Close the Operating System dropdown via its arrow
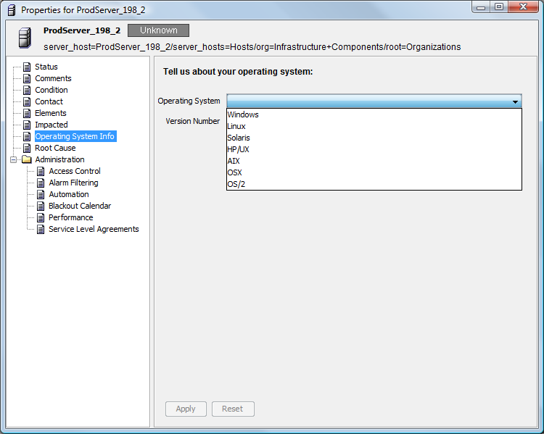Viewport: 544px width, 434px height. 515,101
